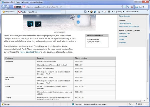Click the browser Forward arrow button
Image resolution: width=150 pixels, height=107 pixels.
coord(8,7)
